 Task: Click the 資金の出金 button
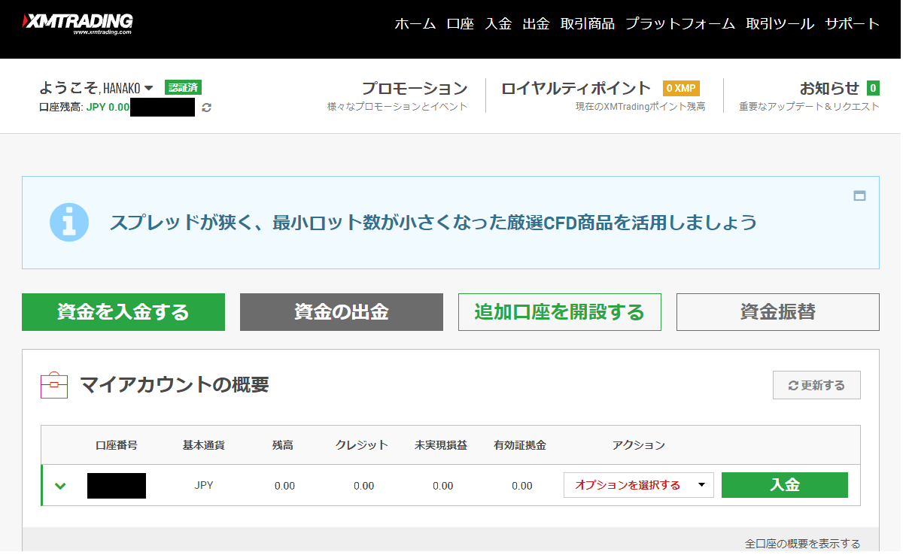[342, 312]
